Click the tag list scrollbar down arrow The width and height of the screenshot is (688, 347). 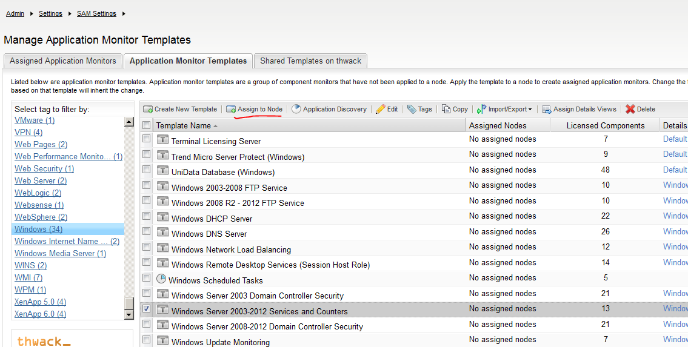129,314
